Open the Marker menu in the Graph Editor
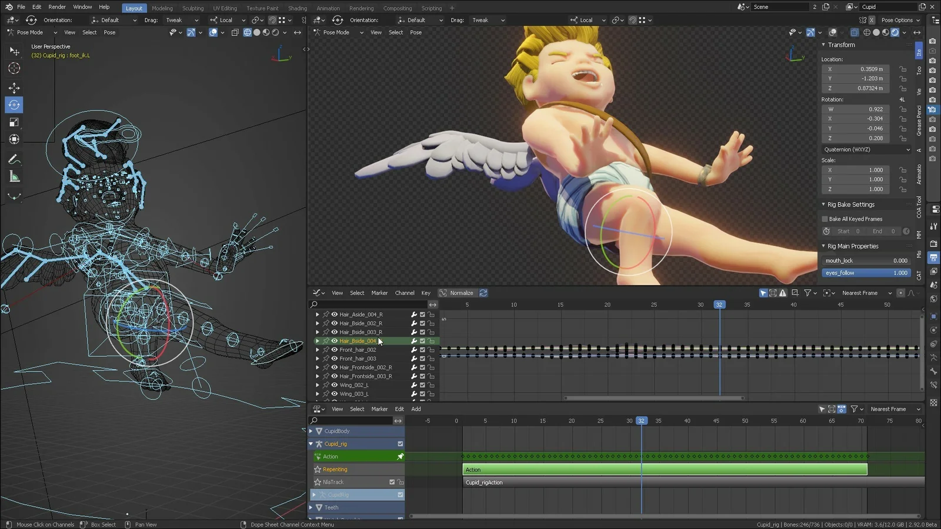Viewport: 941px width, 529px height. (379, 293)
